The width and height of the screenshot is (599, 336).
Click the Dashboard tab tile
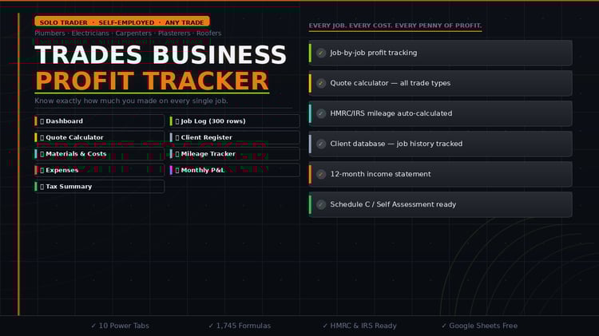point(99,121)
